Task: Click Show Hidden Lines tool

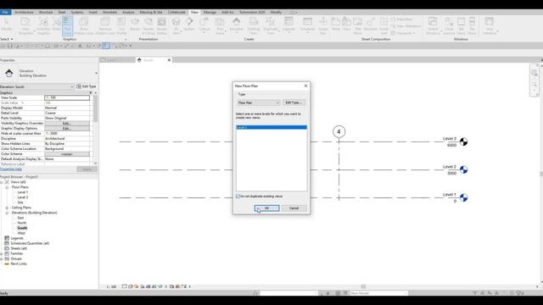Action: [x=84, y=26]
